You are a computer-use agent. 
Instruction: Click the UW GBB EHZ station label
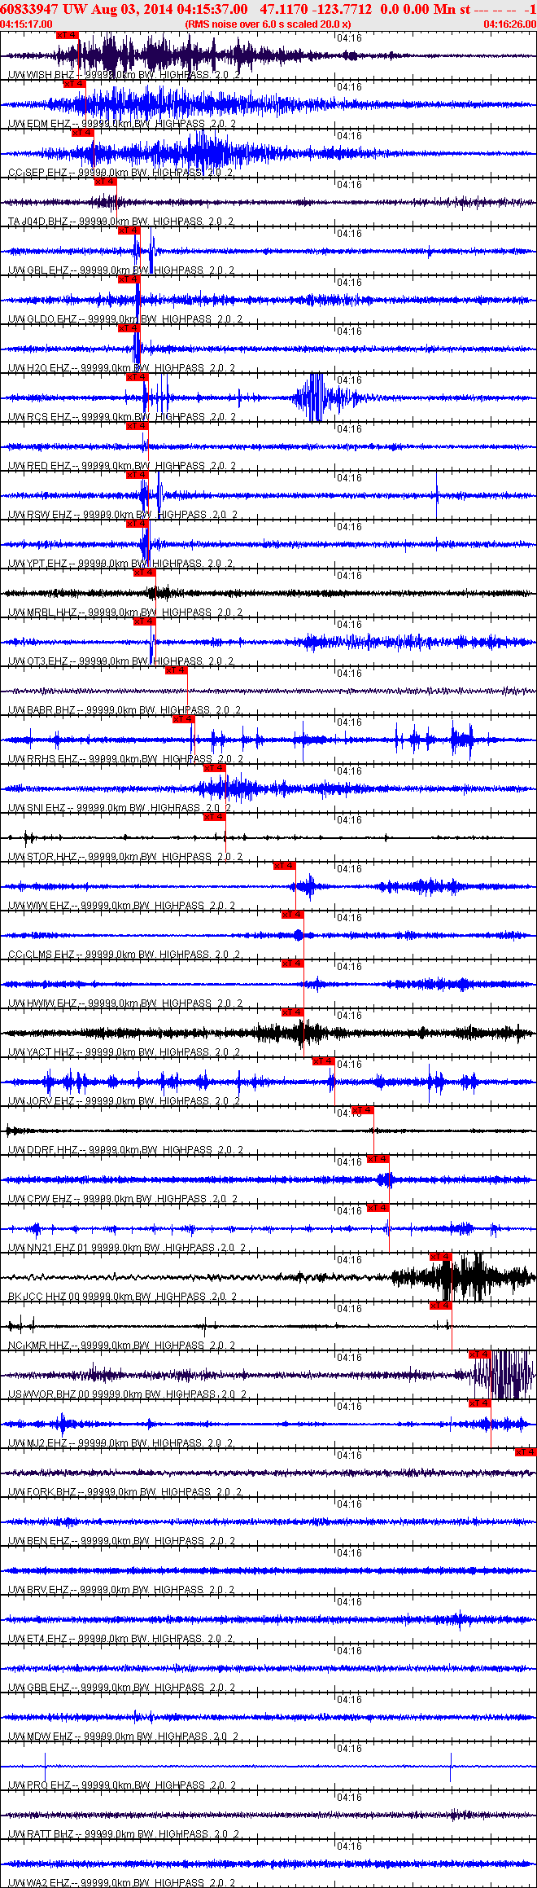121,1688
